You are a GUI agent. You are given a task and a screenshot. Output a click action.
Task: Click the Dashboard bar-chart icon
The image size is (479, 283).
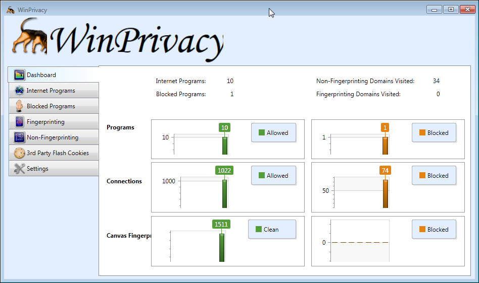(19, 75)
